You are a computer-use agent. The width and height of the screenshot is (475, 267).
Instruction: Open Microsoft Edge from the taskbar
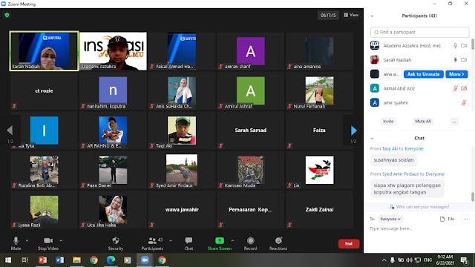pos(111,260)
